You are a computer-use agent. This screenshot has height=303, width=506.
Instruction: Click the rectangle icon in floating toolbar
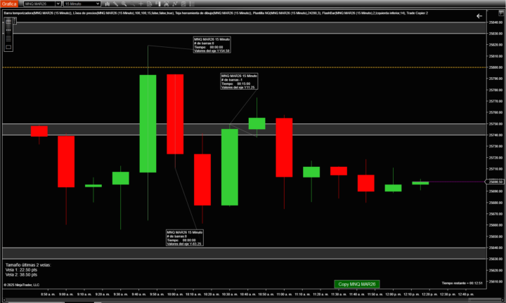[x=8, y=47]
